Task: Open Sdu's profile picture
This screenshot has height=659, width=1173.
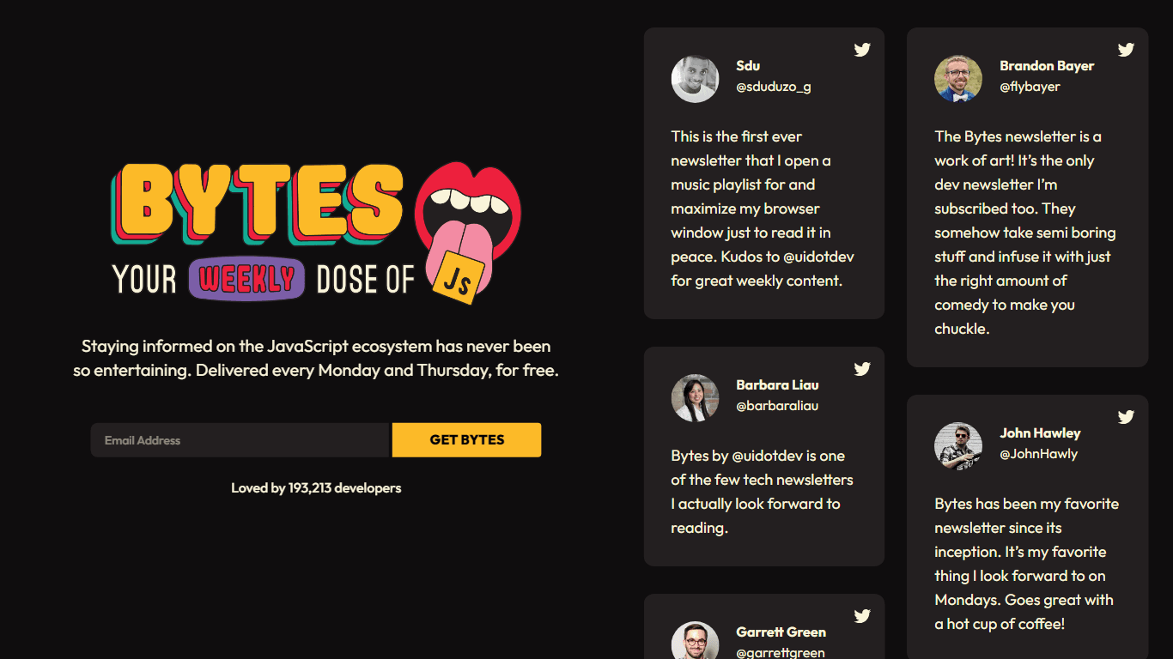Action: pos(695,79)
